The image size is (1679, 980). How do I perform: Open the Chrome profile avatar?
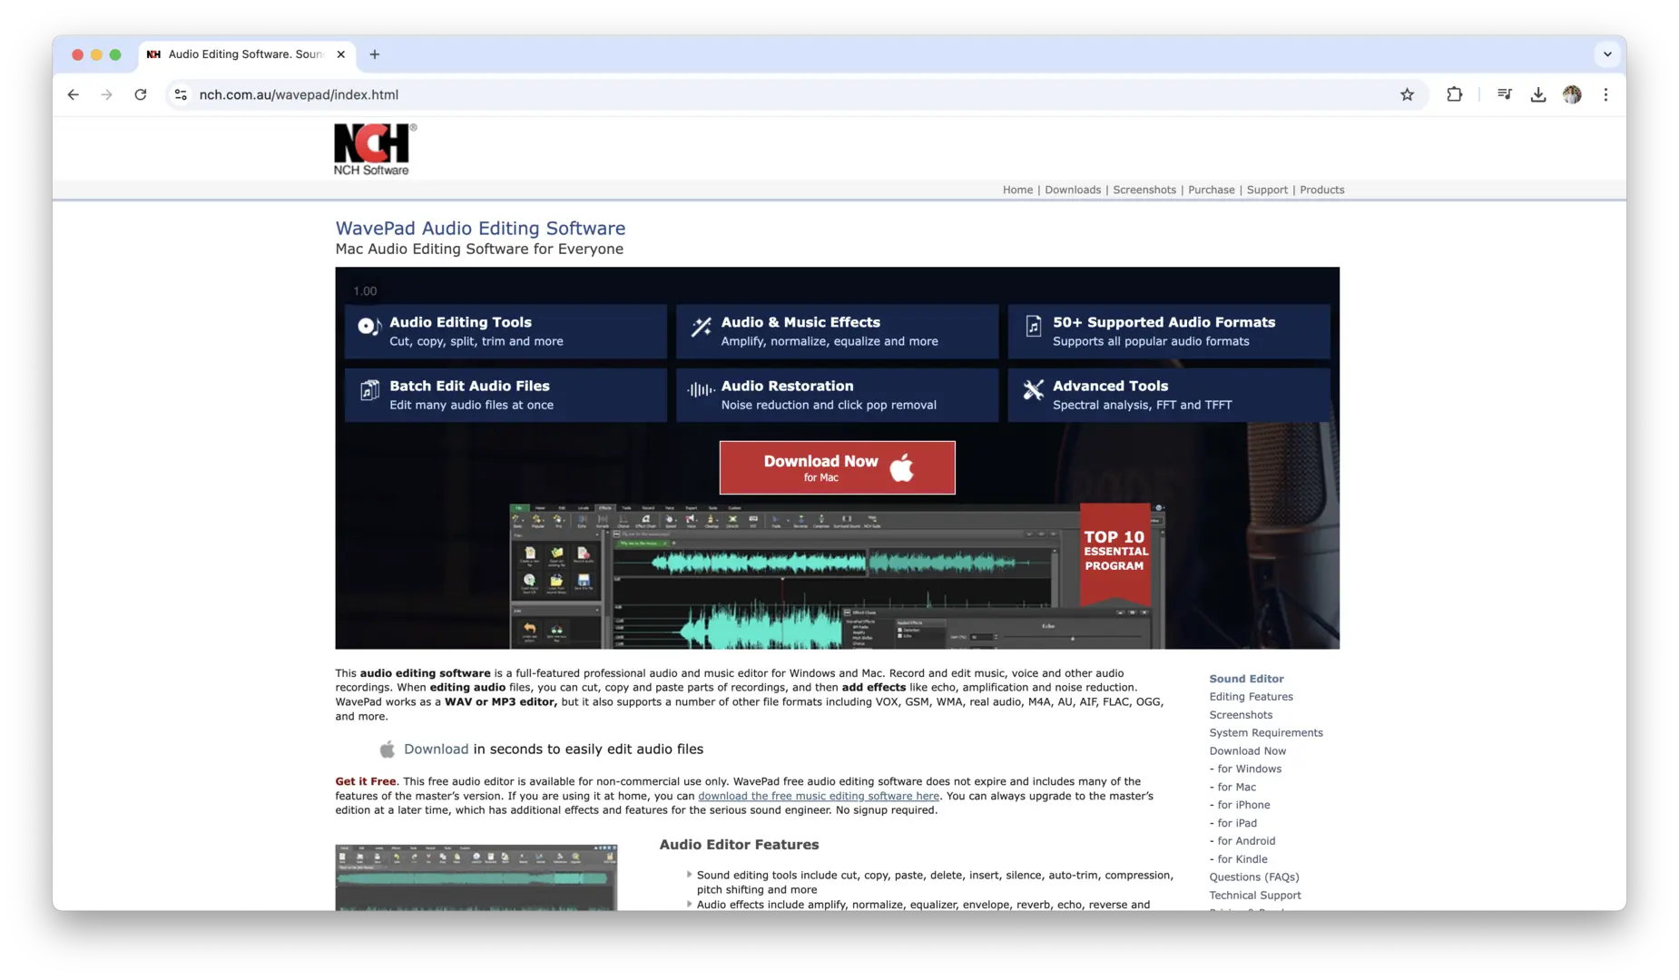coord(1572,94)
